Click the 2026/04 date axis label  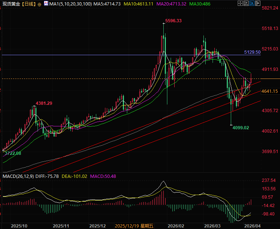253,226
